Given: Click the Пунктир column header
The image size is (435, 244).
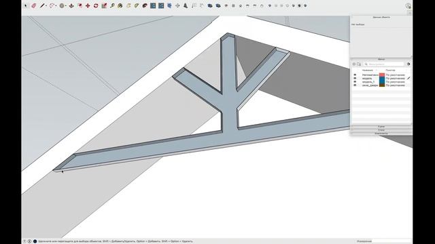Looking at the screenshot, I should click(390, 70).
